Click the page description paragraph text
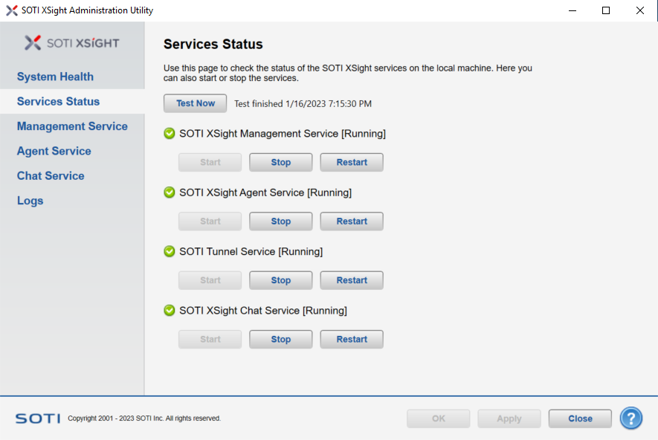Viewport: 658px width, 440px height. pos(348,73)
